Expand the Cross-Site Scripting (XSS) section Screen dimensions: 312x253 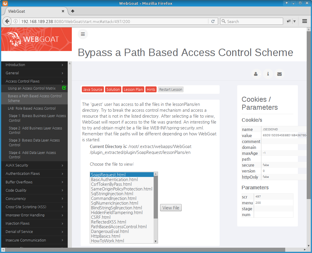click(34, 207)
